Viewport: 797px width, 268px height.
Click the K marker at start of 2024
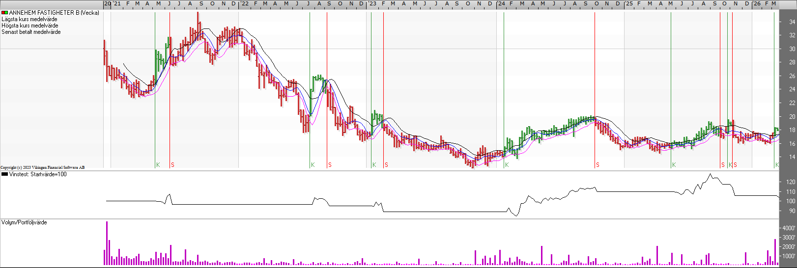coord(507,165)
